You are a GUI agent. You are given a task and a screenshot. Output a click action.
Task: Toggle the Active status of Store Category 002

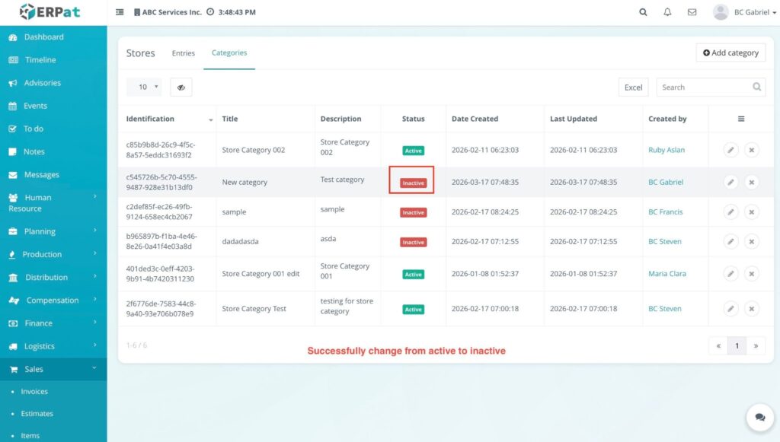click(x=414, y=151)
